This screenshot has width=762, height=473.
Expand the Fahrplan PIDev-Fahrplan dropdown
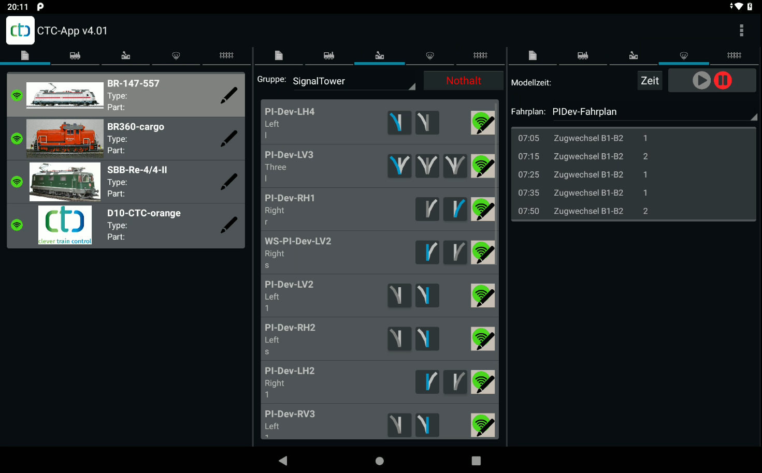point(654,112)
